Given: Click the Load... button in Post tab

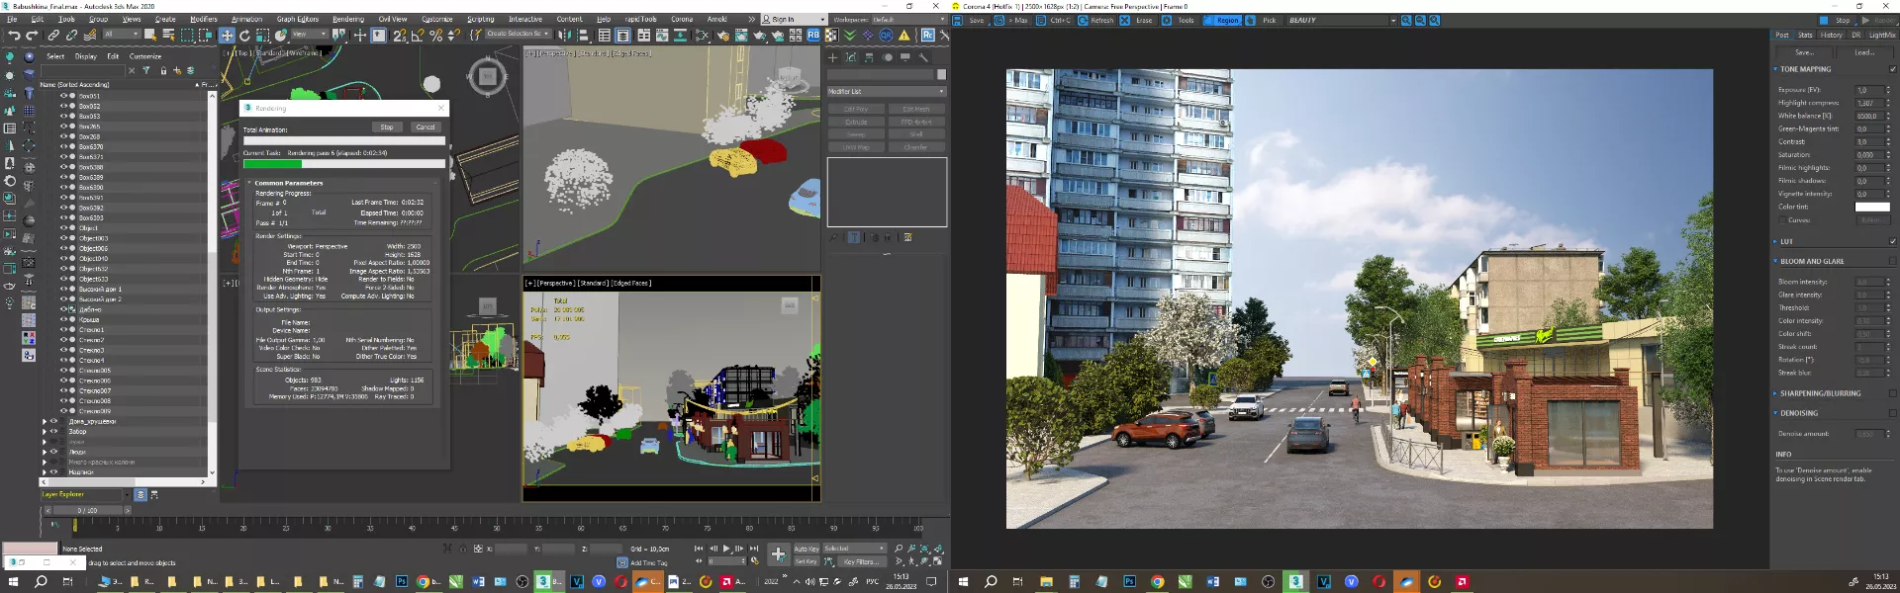Looking at the screenshot, I should pos(1864,52).
